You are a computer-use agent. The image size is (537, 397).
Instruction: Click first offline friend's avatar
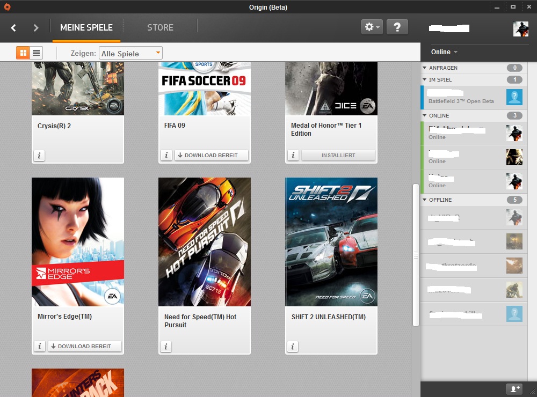coord(514,217)
